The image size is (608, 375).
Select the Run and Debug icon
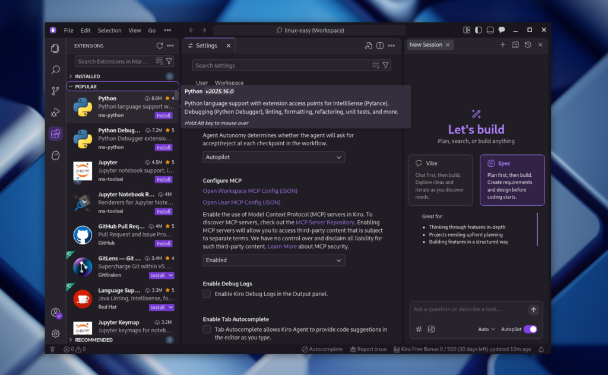click(x=55, y=112)
